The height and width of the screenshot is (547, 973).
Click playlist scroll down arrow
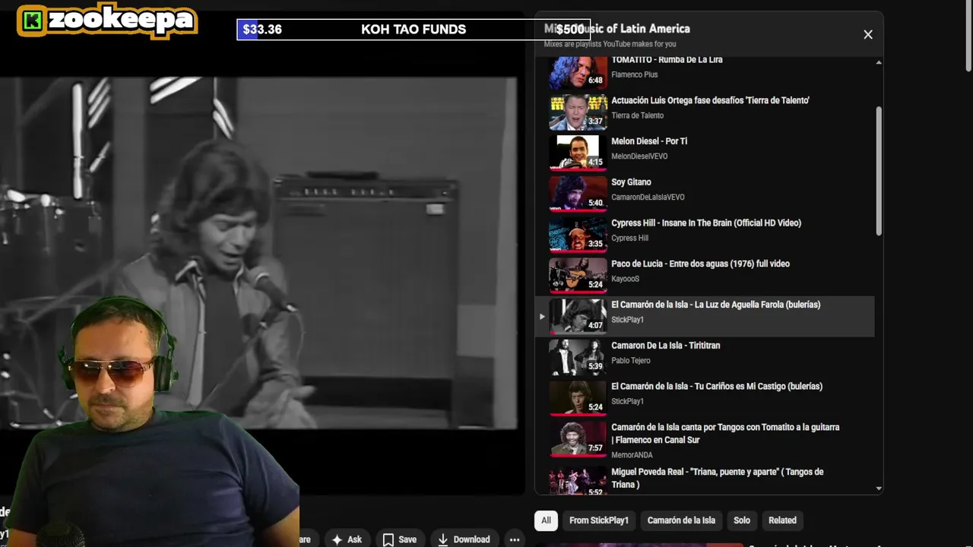879,489
